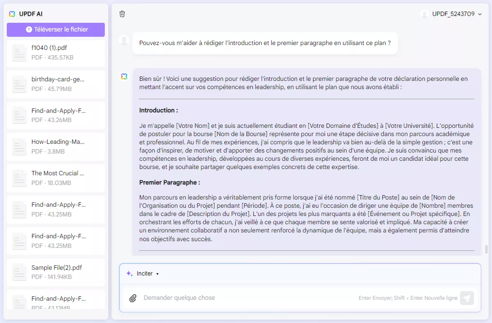The image size is (492, 323).
Task: Open the How-Leading-Ma... file
Action: [56, 147]
